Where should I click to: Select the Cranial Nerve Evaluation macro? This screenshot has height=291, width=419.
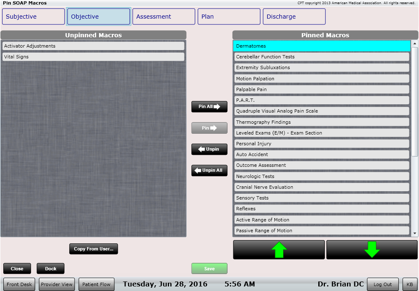(321, 187)
